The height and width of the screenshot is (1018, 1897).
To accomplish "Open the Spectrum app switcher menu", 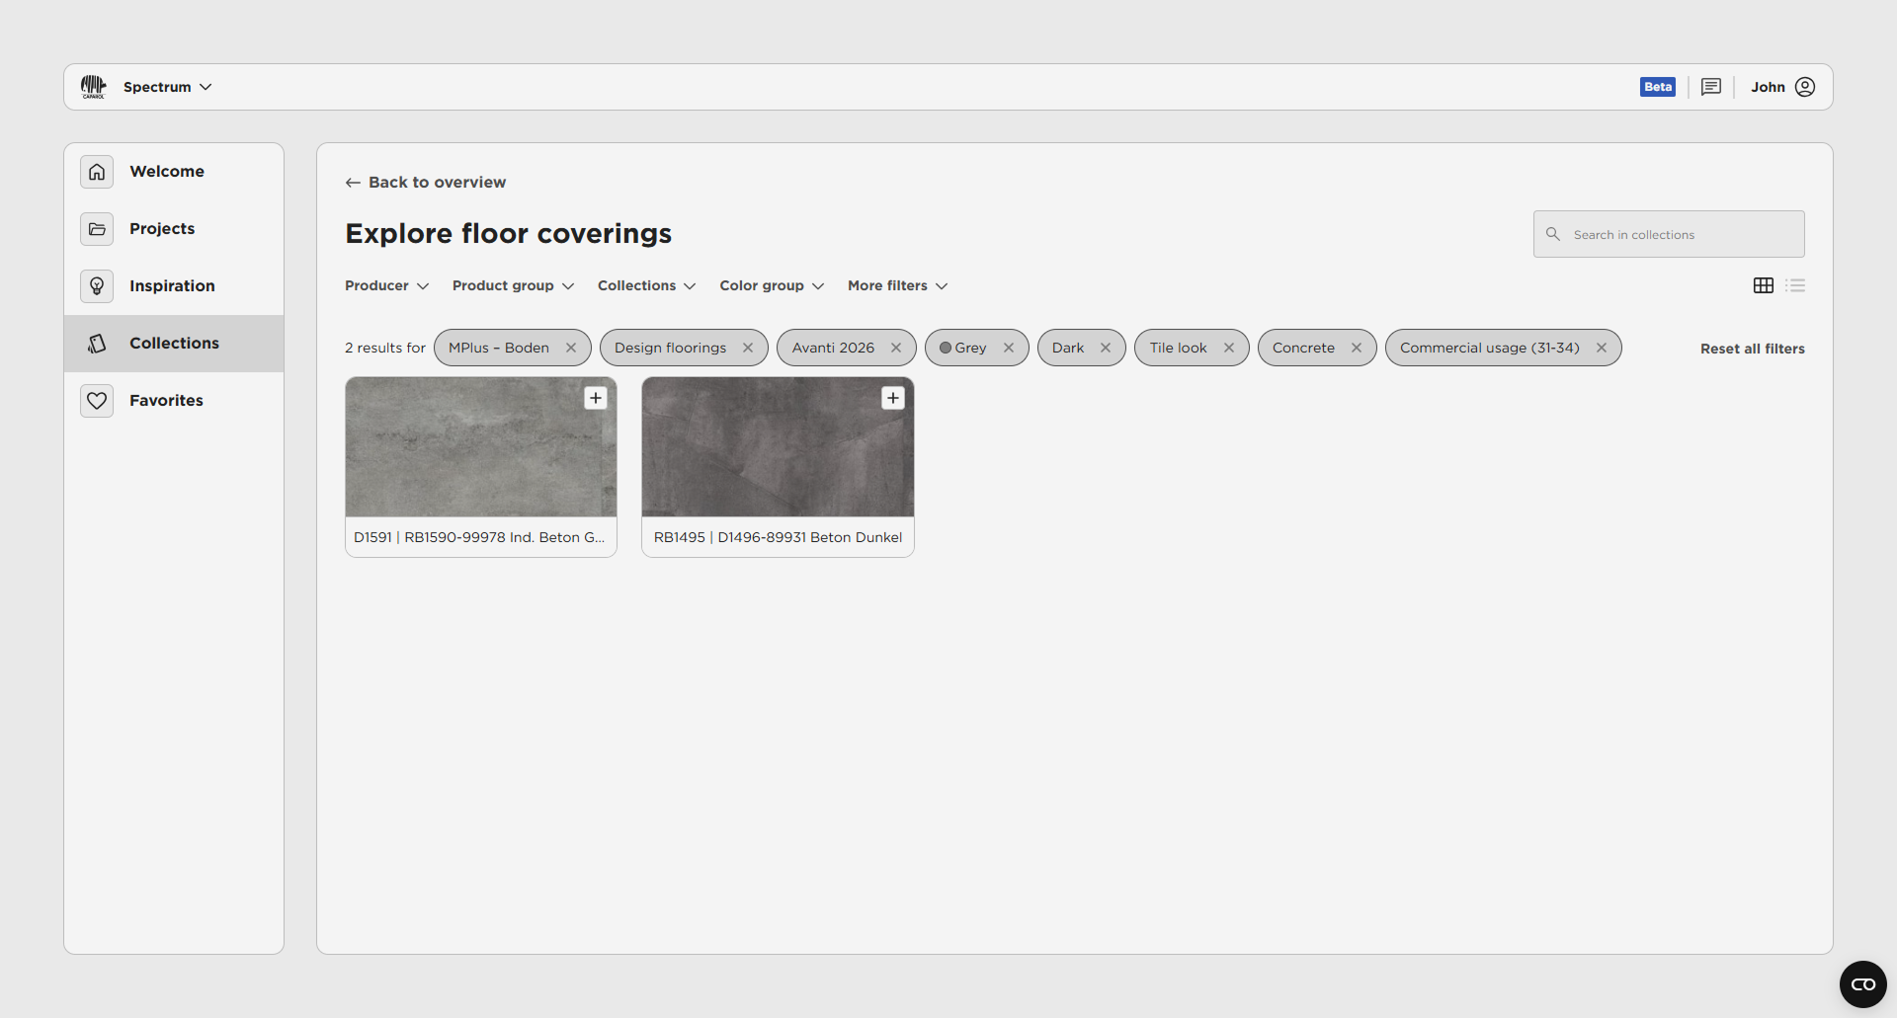I will (167, 87).
